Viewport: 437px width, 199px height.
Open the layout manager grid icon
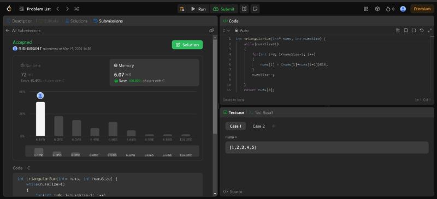366,9
